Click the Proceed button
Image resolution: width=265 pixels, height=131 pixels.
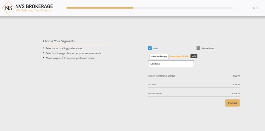[232, 103]
